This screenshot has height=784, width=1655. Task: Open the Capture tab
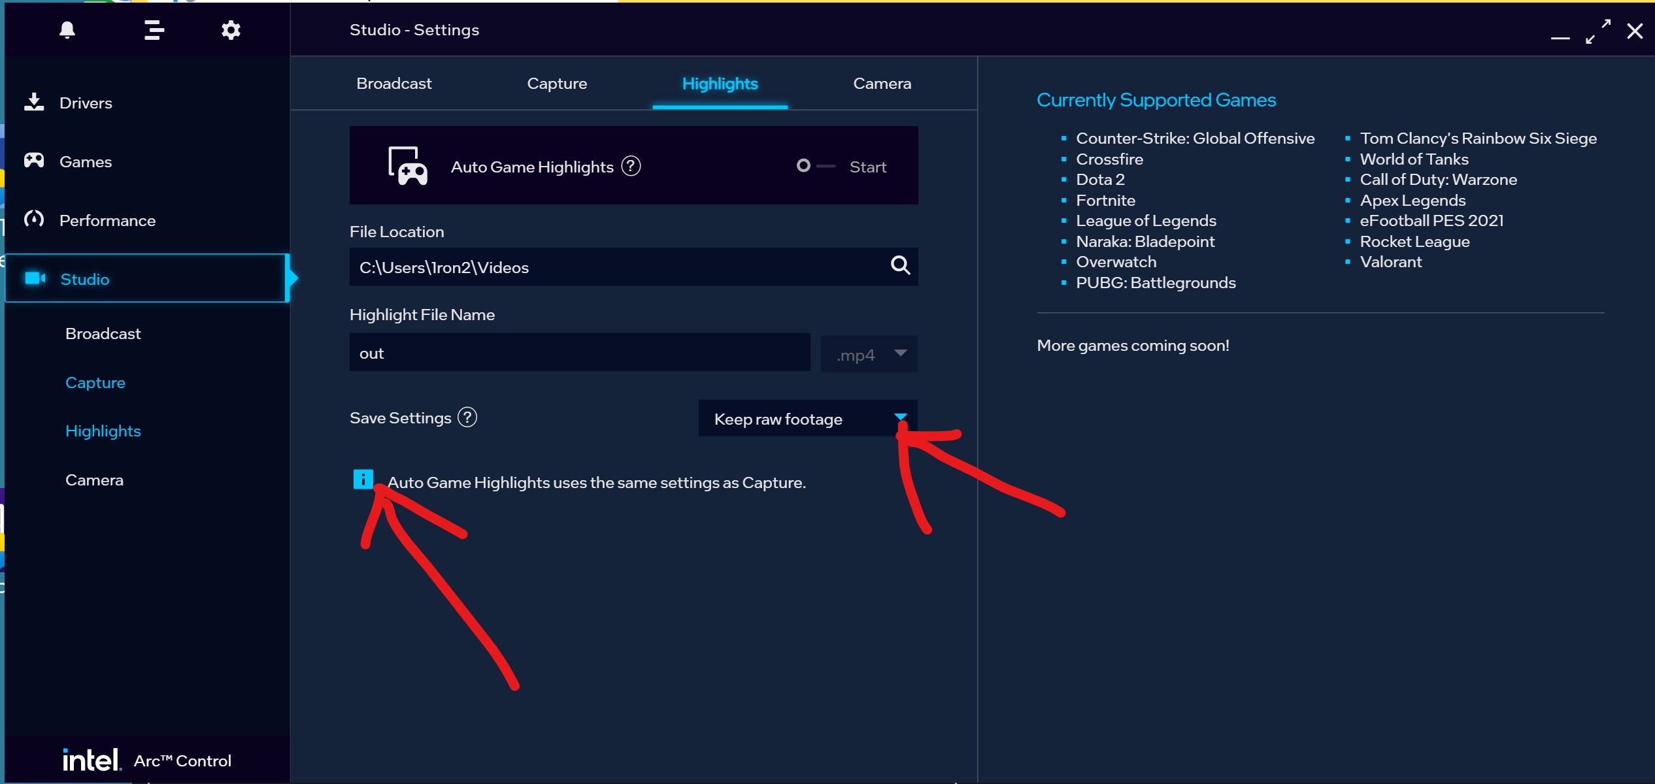pyautogui.click(x=557, y=84)
